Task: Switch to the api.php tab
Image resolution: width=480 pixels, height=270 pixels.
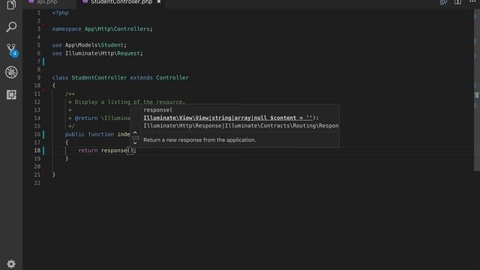Action: (x=46, y=2)
